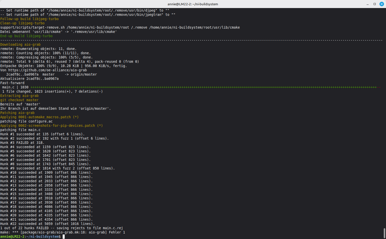
Task: Click the runtime path line mentioning djpeg
Action: click(x=85, y=10)
